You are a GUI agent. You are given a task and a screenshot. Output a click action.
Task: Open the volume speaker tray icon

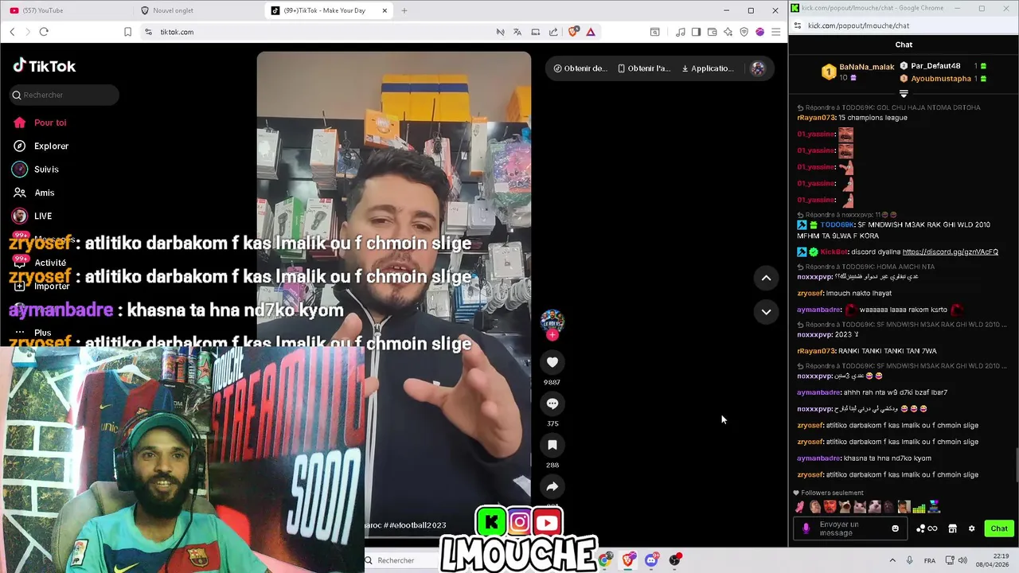[x=962, y=560]
